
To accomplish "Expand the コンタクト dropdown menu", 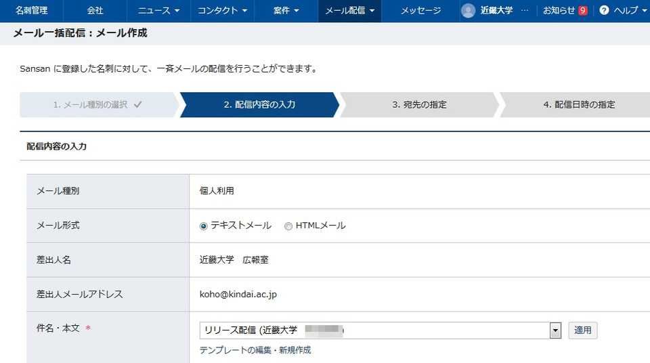I will point(222,10).
